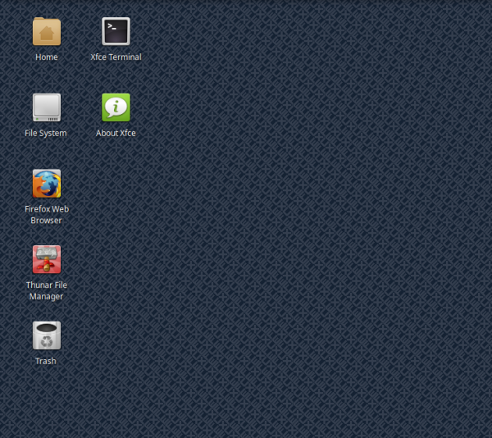The width and height of the screenshot is (492, 438).
Task: Select the Thunar File Manager icon
Action: point(47,259)
